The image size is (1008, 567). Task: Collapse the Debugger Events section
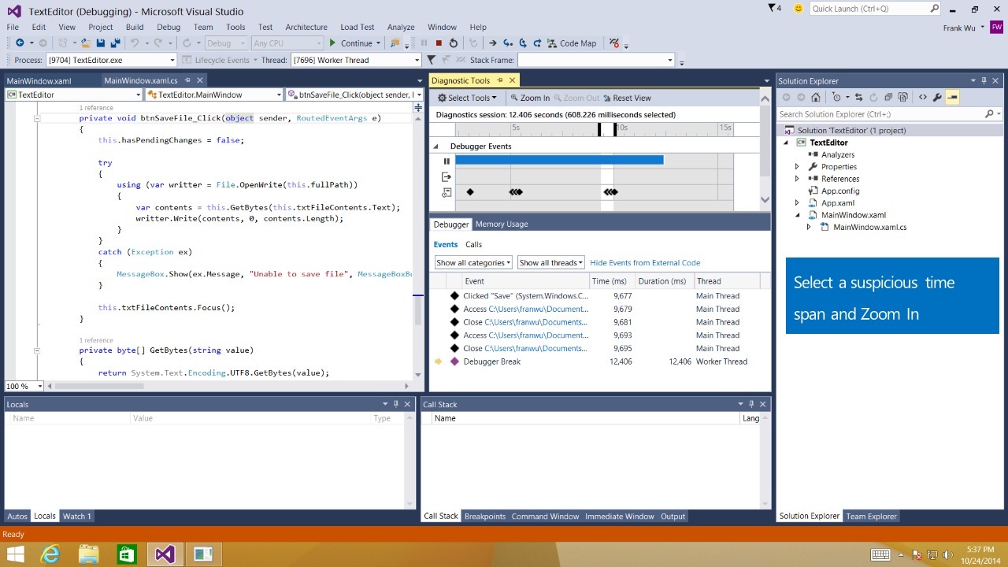point(435,146)
